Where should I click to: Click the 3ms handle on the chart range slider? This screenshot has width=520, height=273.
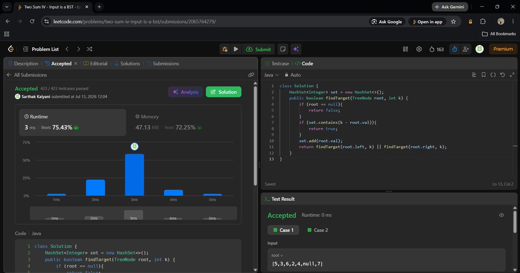point(133,215)
